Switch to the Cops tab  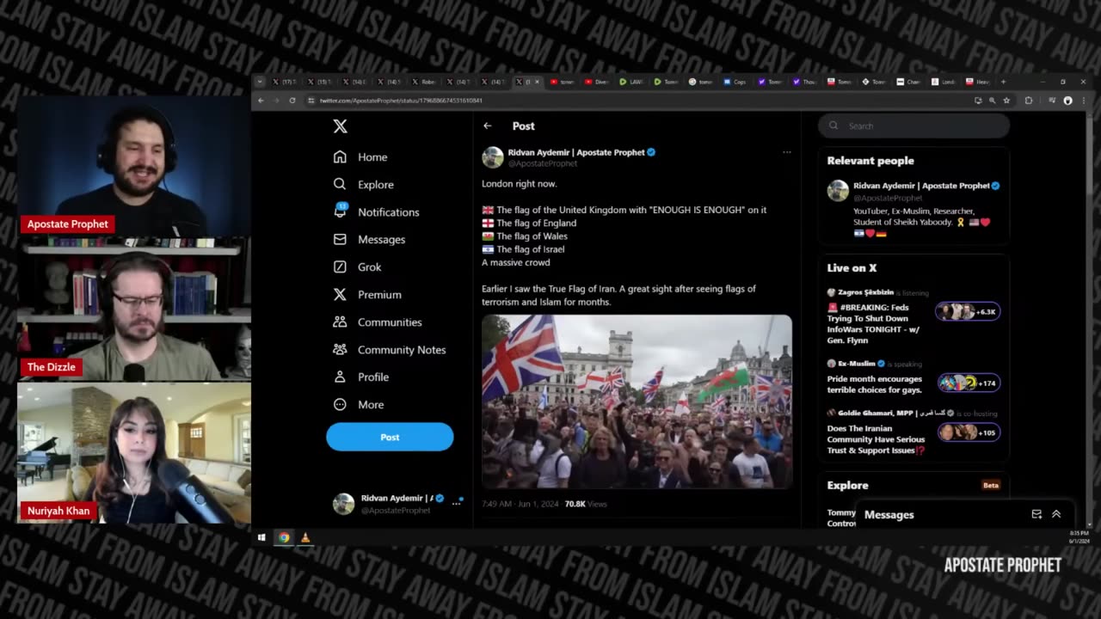pyautogui.click(x=735, y=82)
